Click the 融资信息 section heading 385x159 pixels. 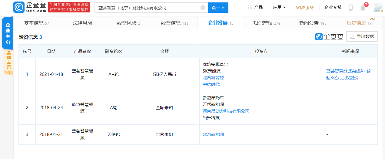(28, 37)
